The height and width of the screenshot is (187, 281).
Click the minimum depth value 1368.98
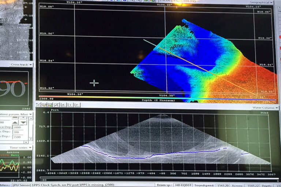pyautogui.click(x=46, y=99)
